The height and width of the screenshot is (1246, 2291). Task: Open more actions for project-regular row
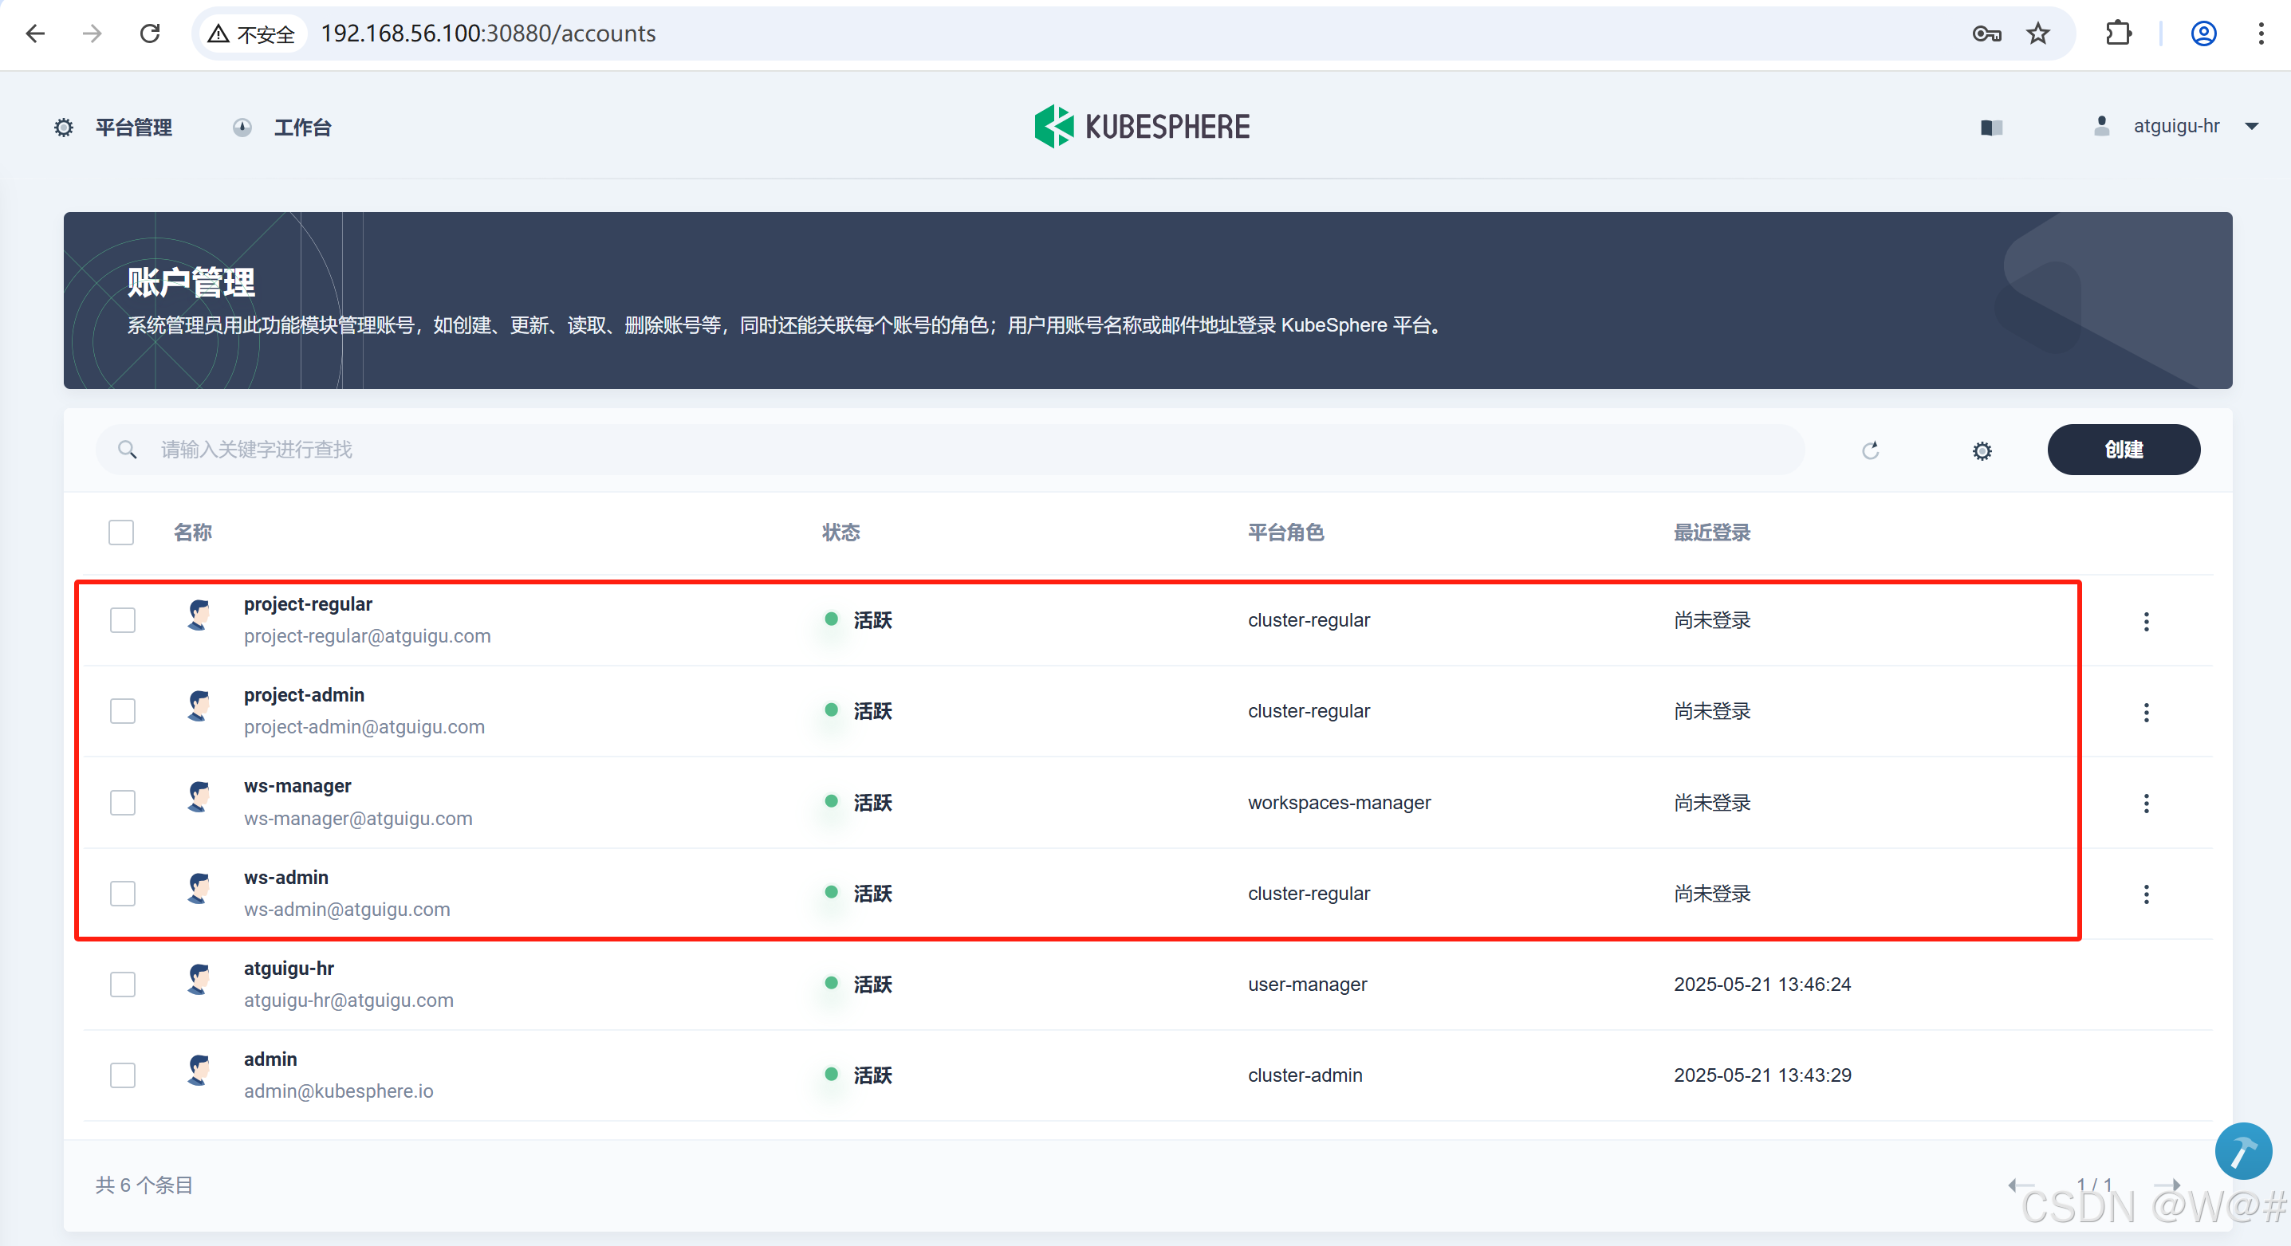[x=2145, y=621]
